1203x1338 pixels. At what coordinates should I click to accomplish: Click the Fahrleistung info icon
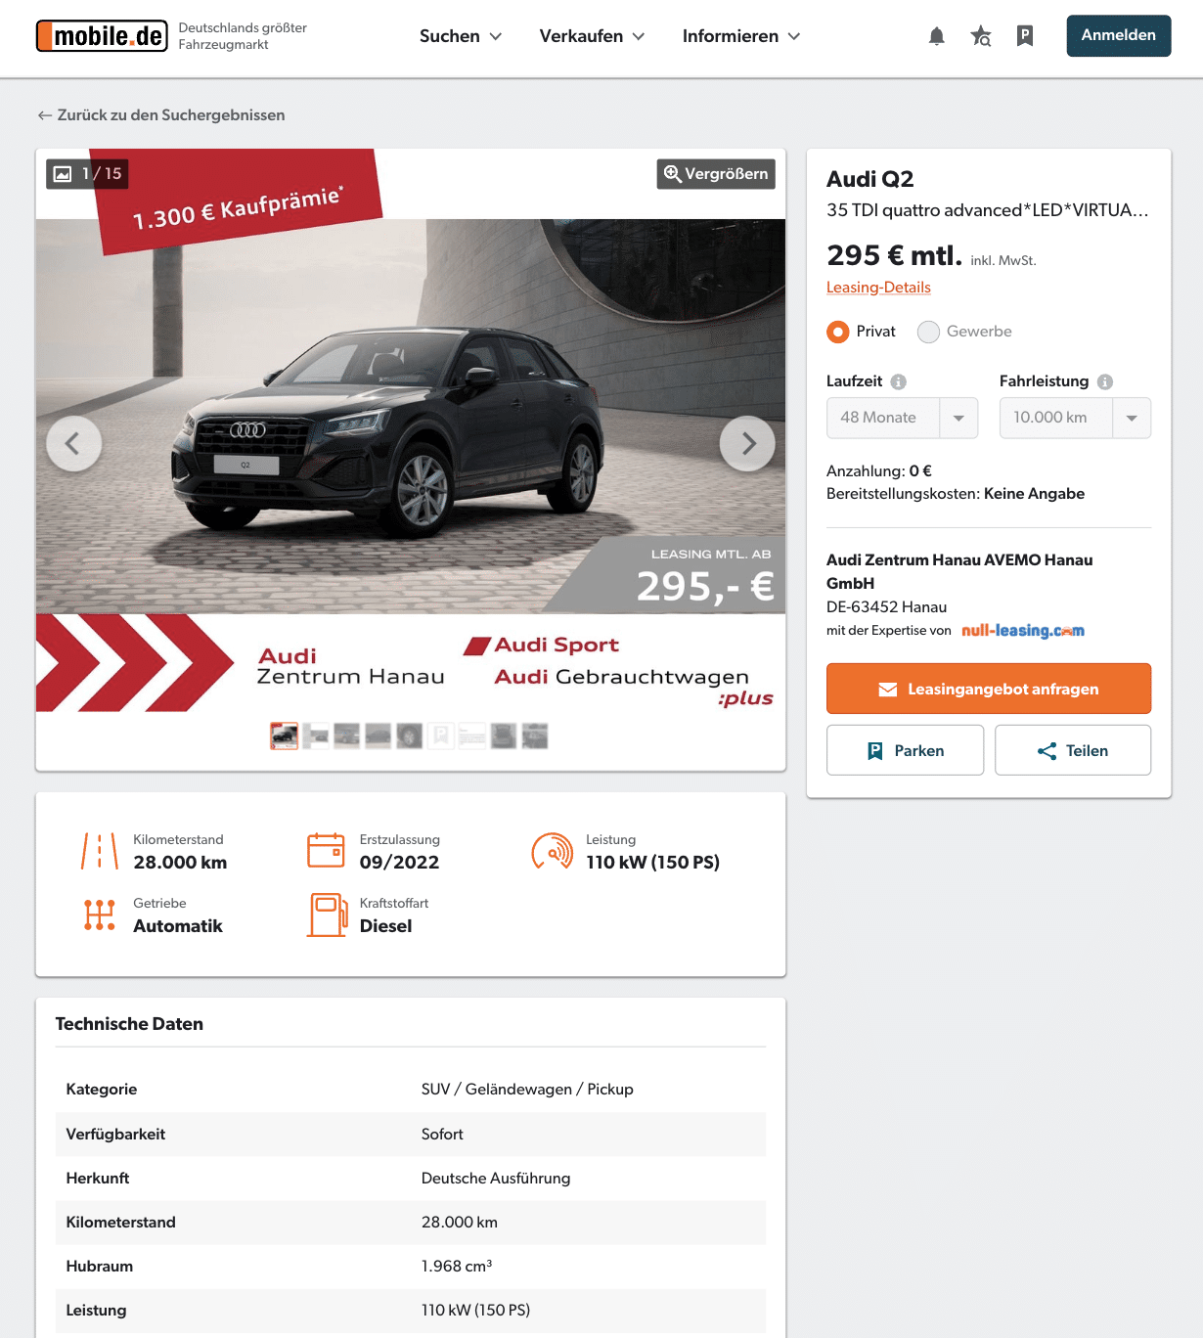coord(1104,381)
